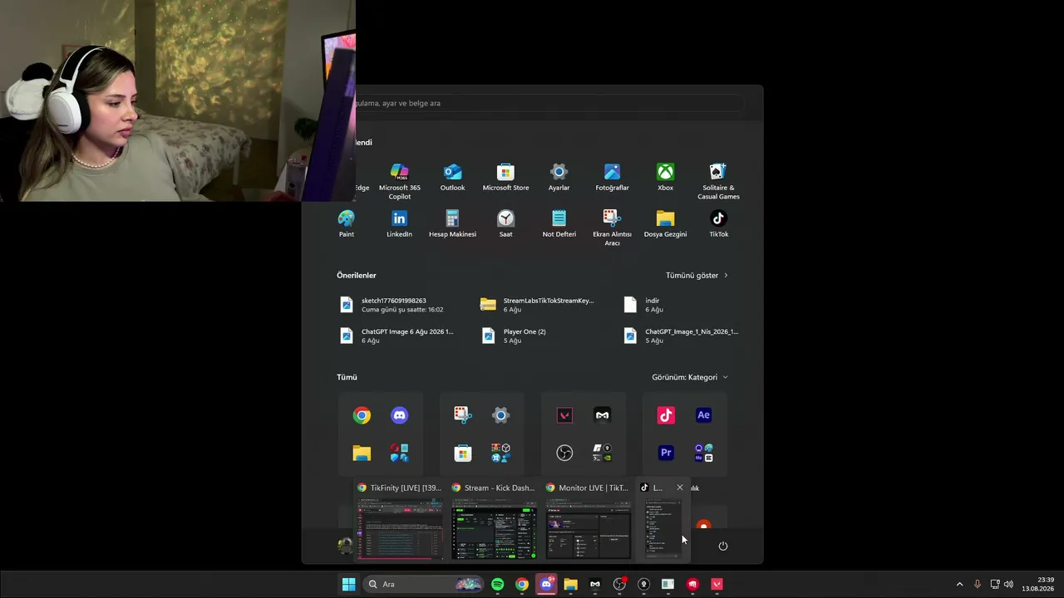Open the Paint app

(347, 224)
